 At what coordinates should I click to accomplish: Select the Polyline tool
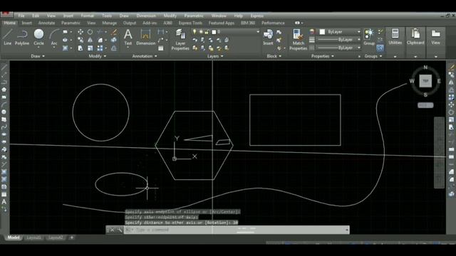[22, 37]
